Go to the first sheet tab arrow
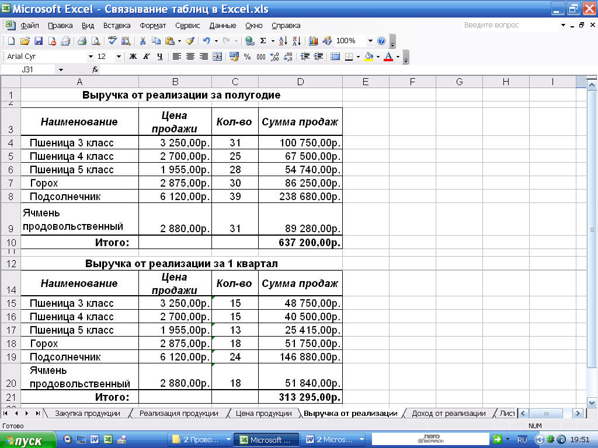This screenshot has width=598, height=448. click(x=5, y=414)
